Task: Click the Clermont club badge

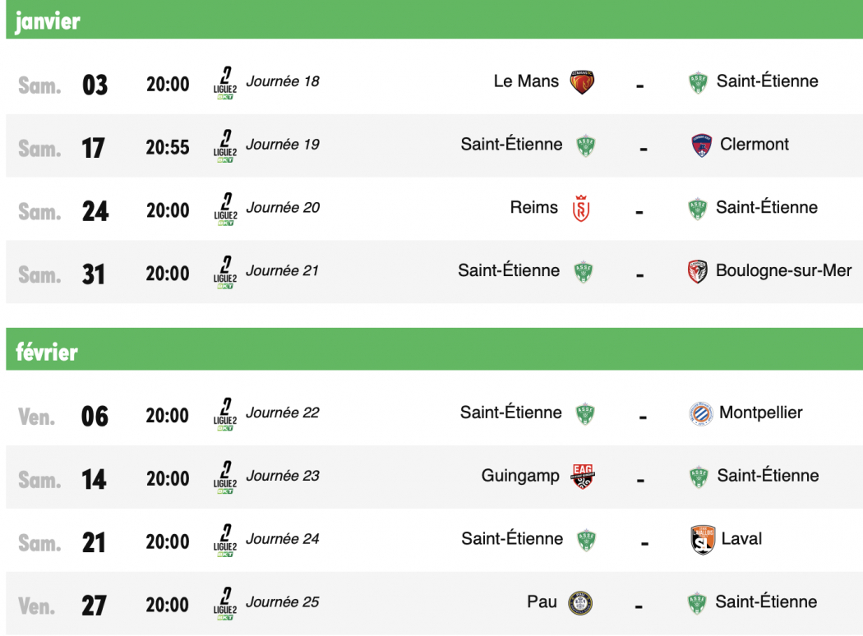Action: 703,145
